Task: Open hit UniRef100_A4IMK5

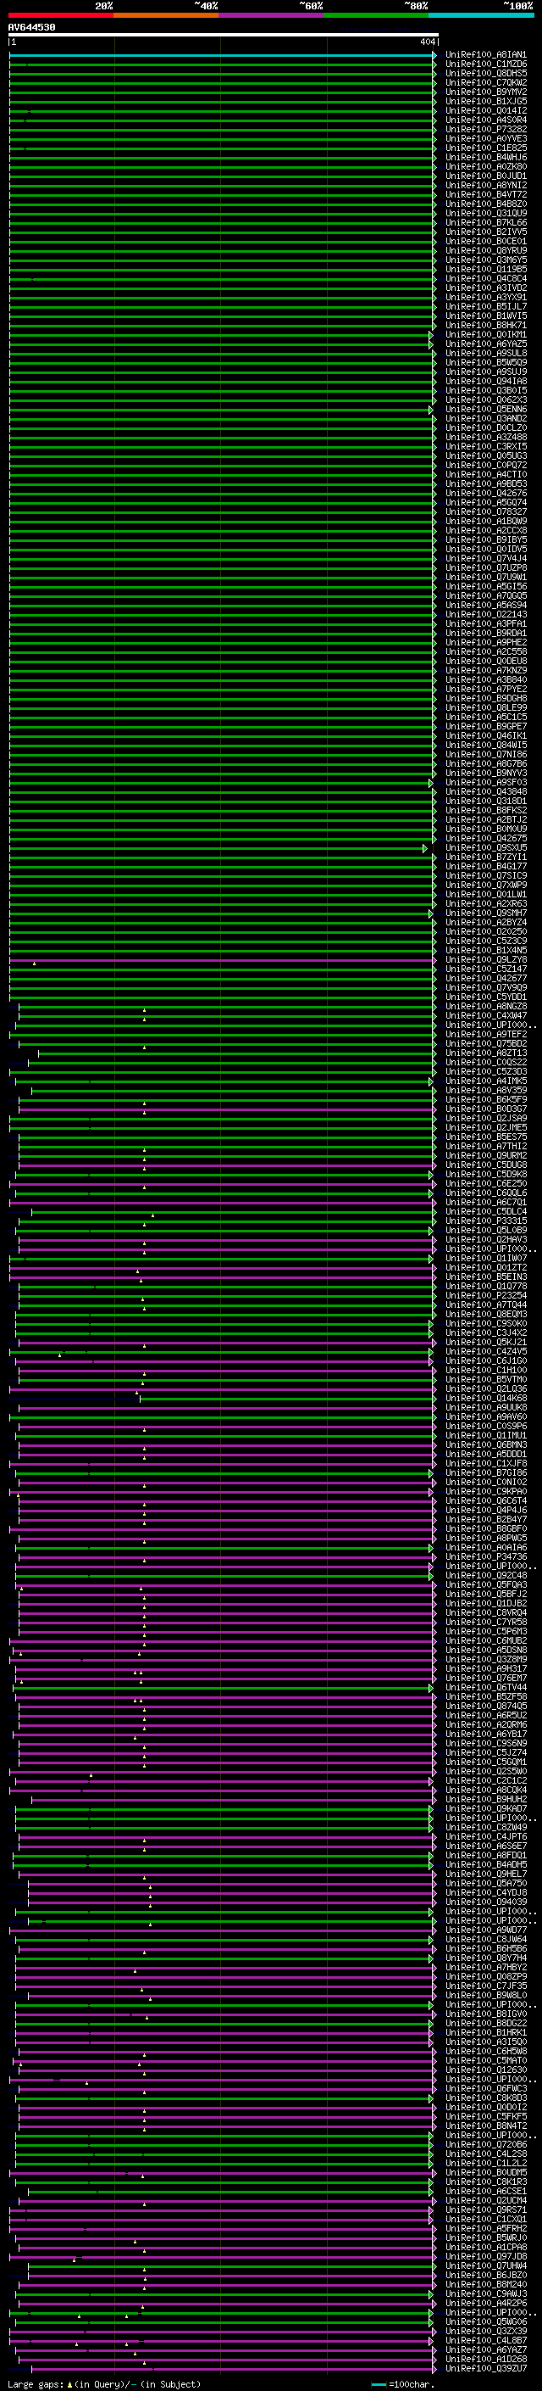Action: point(486,1081)
